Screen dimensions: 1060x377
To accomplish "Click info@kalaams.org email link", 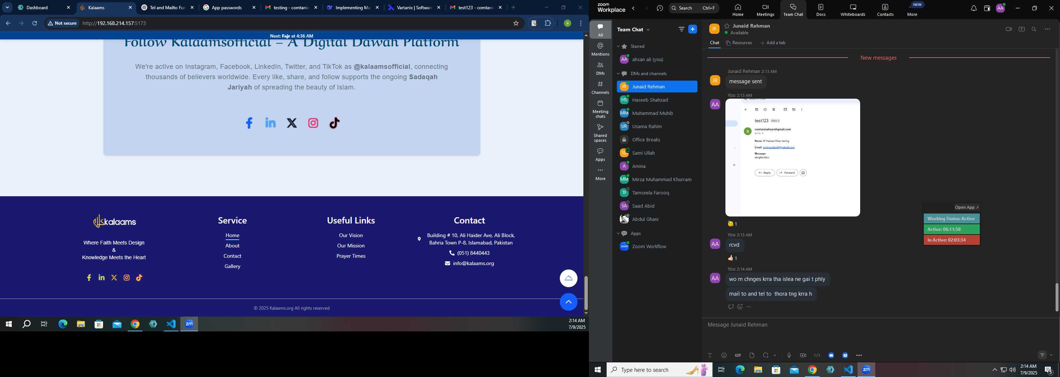I will click(473, 263).
